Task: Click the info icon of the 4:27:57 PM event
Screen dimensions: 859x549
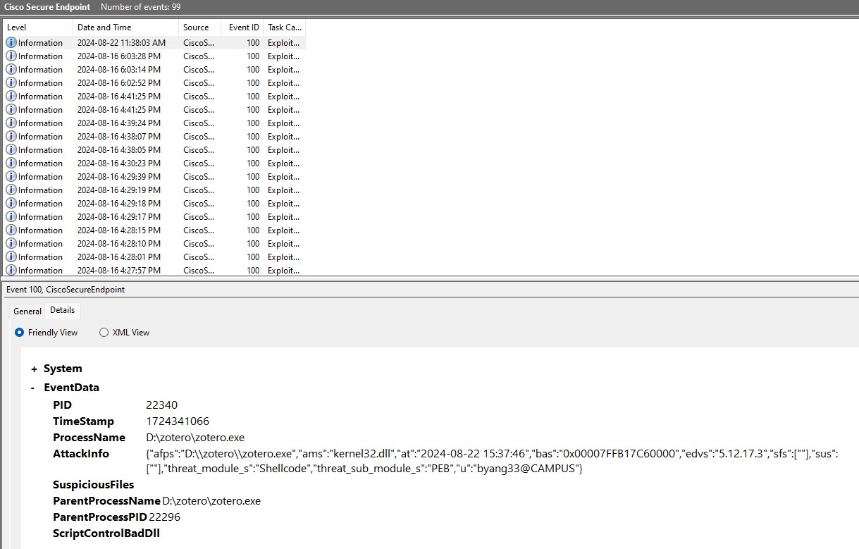Action: (11, 271)
